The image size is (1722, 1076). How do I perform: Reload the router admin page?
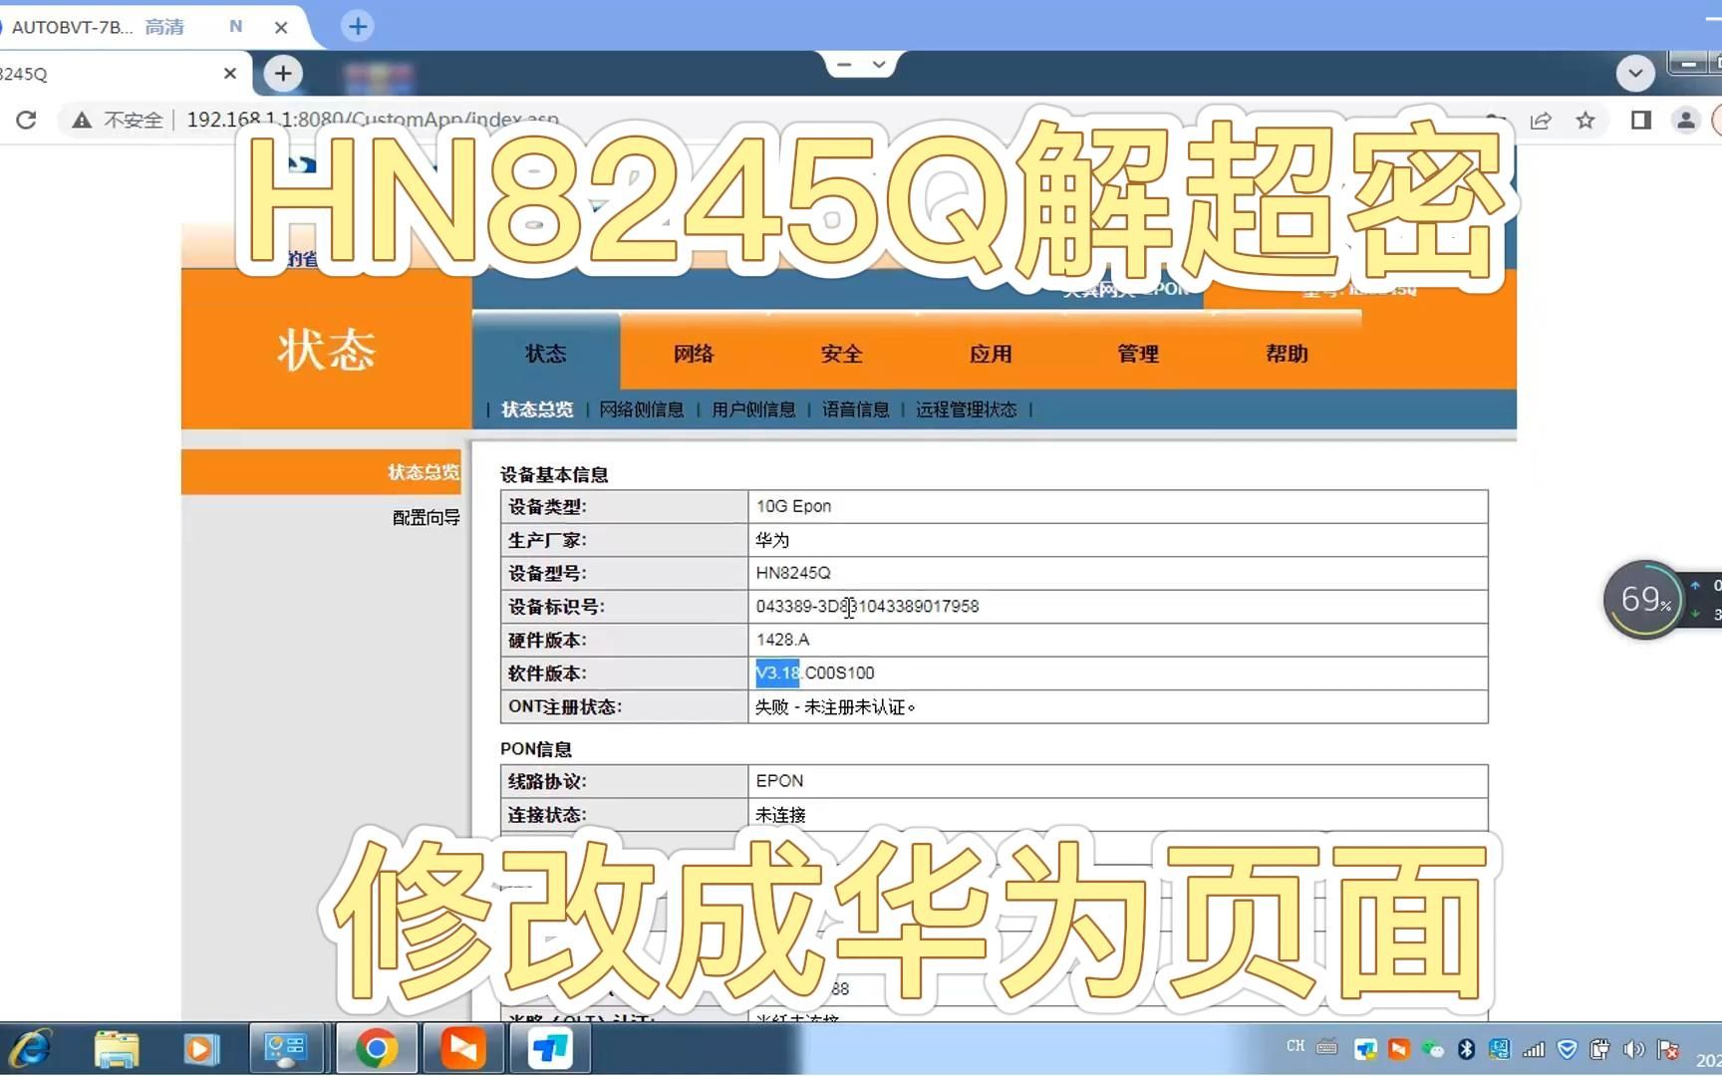click(27, 120)
